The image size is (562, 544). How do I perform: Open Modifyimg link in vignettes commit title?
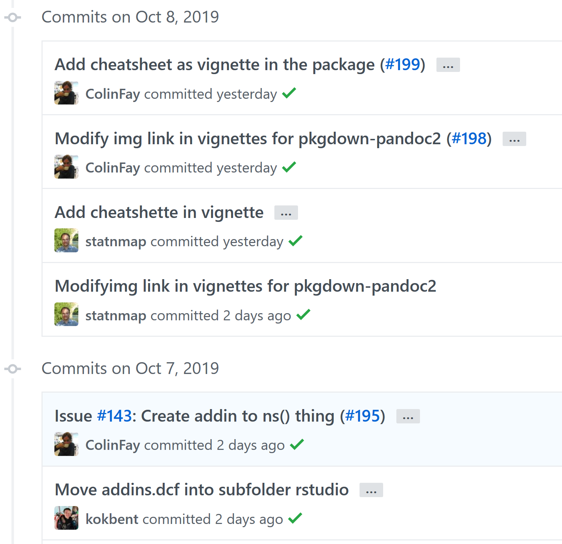(245, 286)
